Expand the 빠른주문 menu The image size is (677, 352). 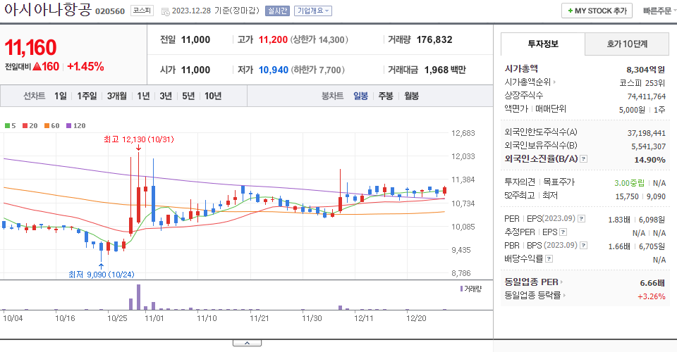pyautogui.click(x=659, y=11)
